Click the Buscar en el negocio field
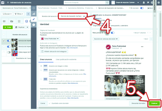This screenshot has height=111, width=162. click(85, 3)
